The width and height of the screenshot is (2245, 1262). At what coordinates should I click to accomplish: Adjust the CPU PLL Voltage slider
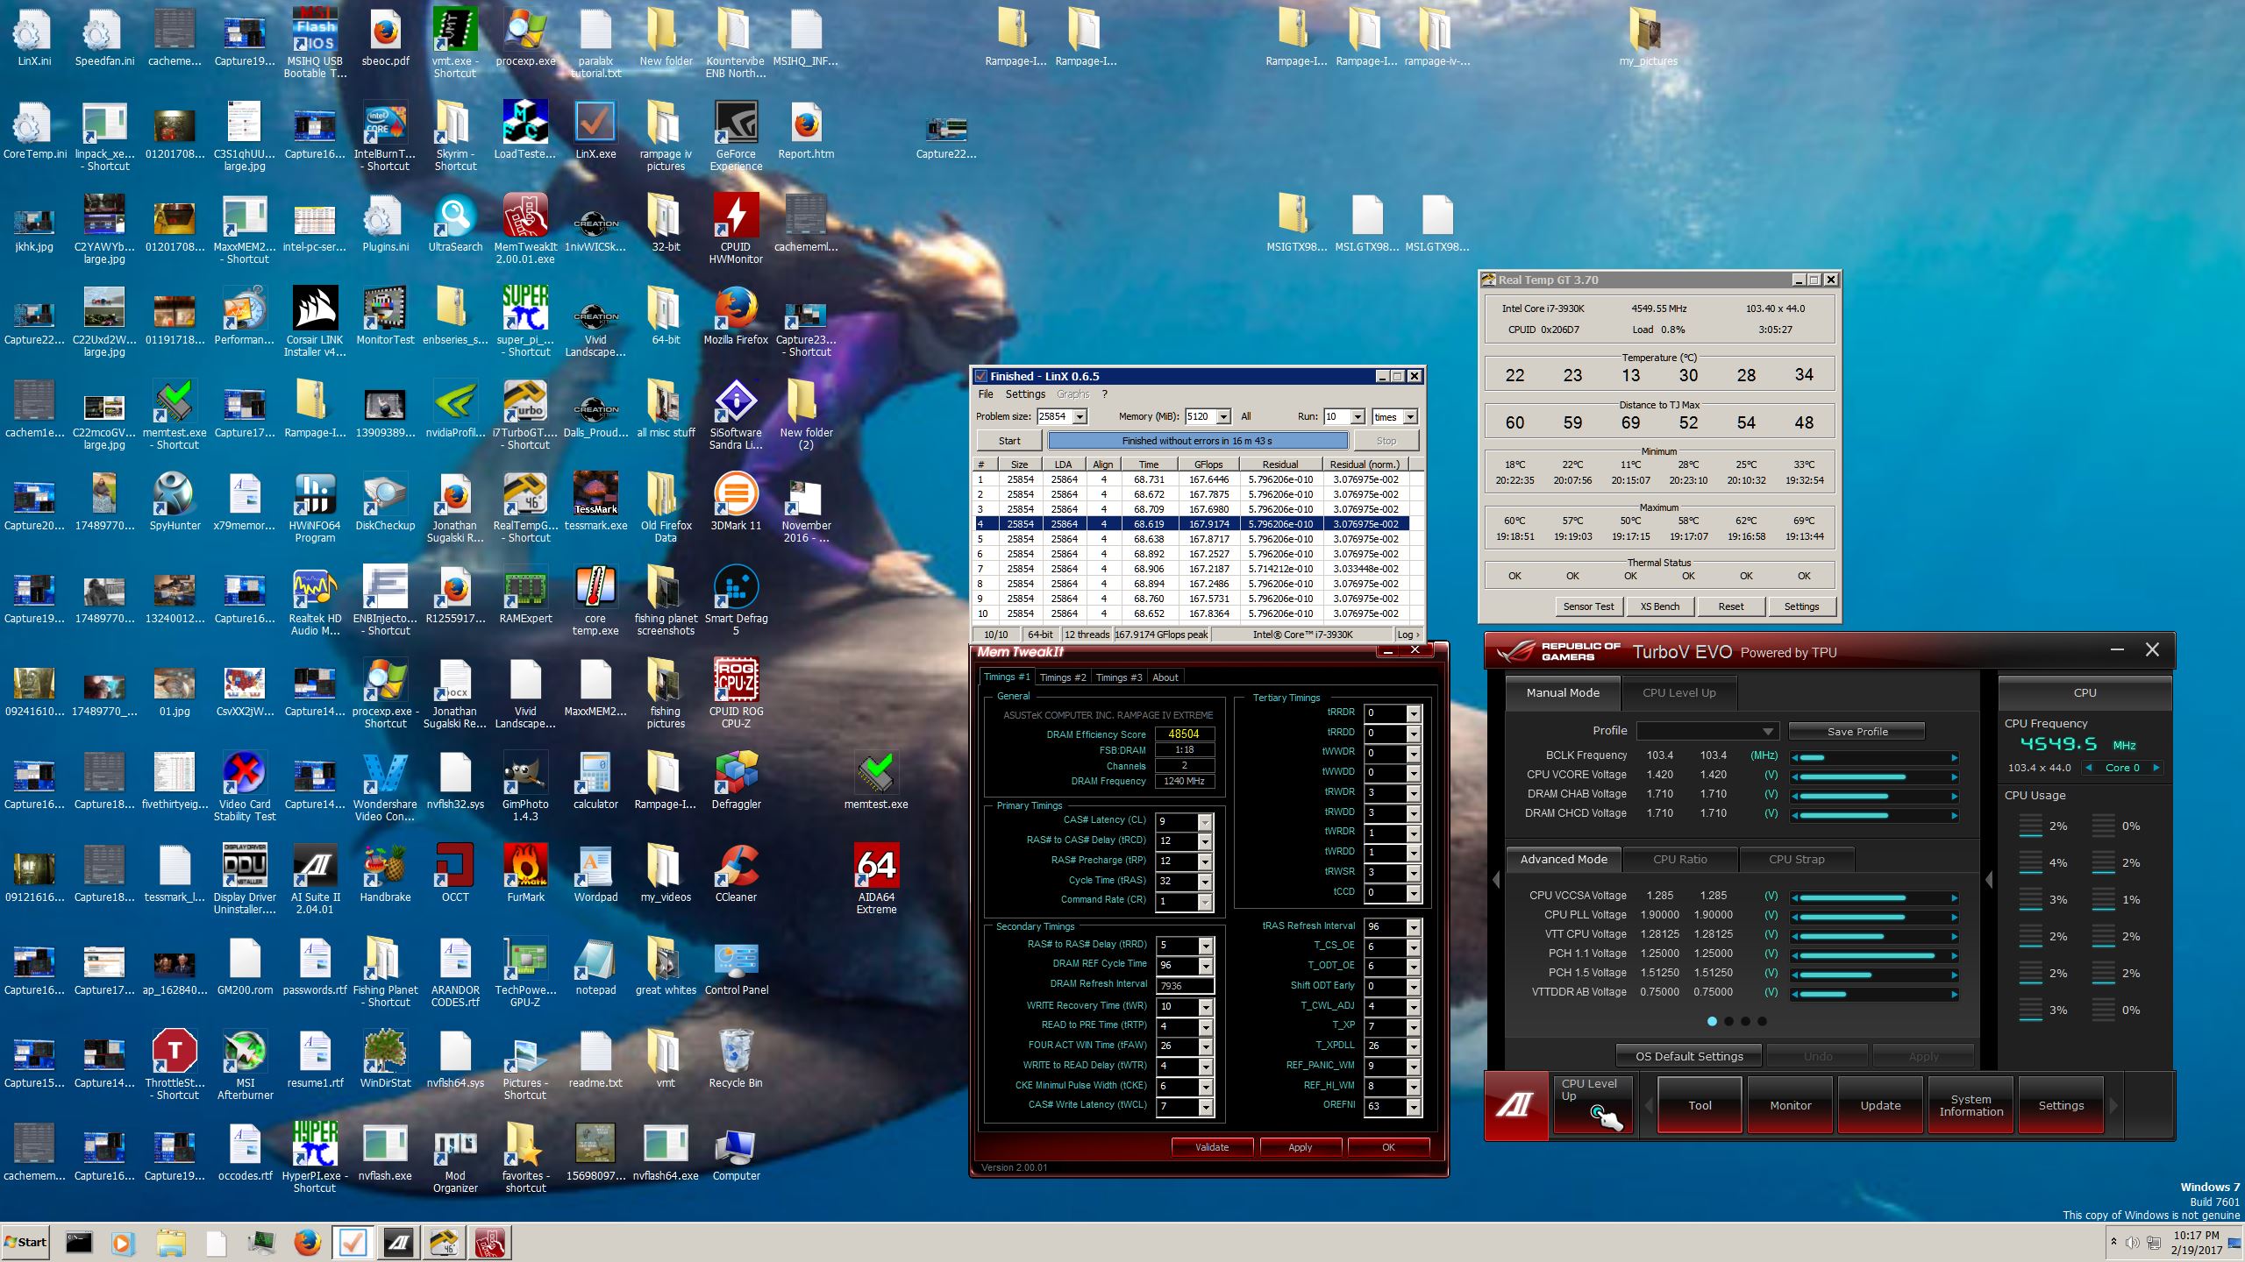[x=1875, y=917]
